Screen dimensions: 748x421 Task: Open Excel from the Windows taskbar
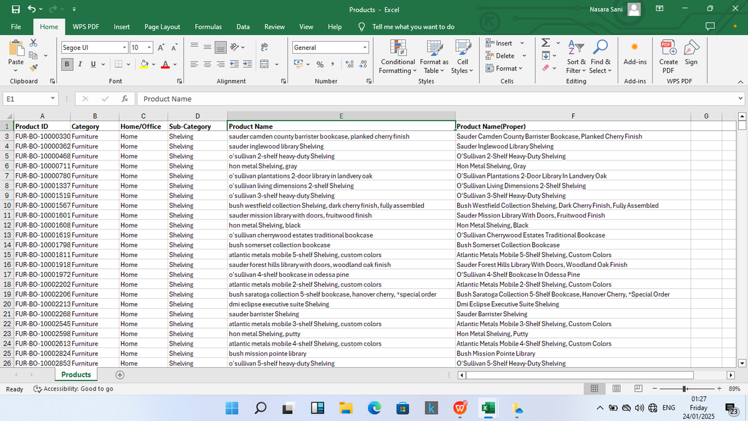pyautogui.click(x=487, y=408)
